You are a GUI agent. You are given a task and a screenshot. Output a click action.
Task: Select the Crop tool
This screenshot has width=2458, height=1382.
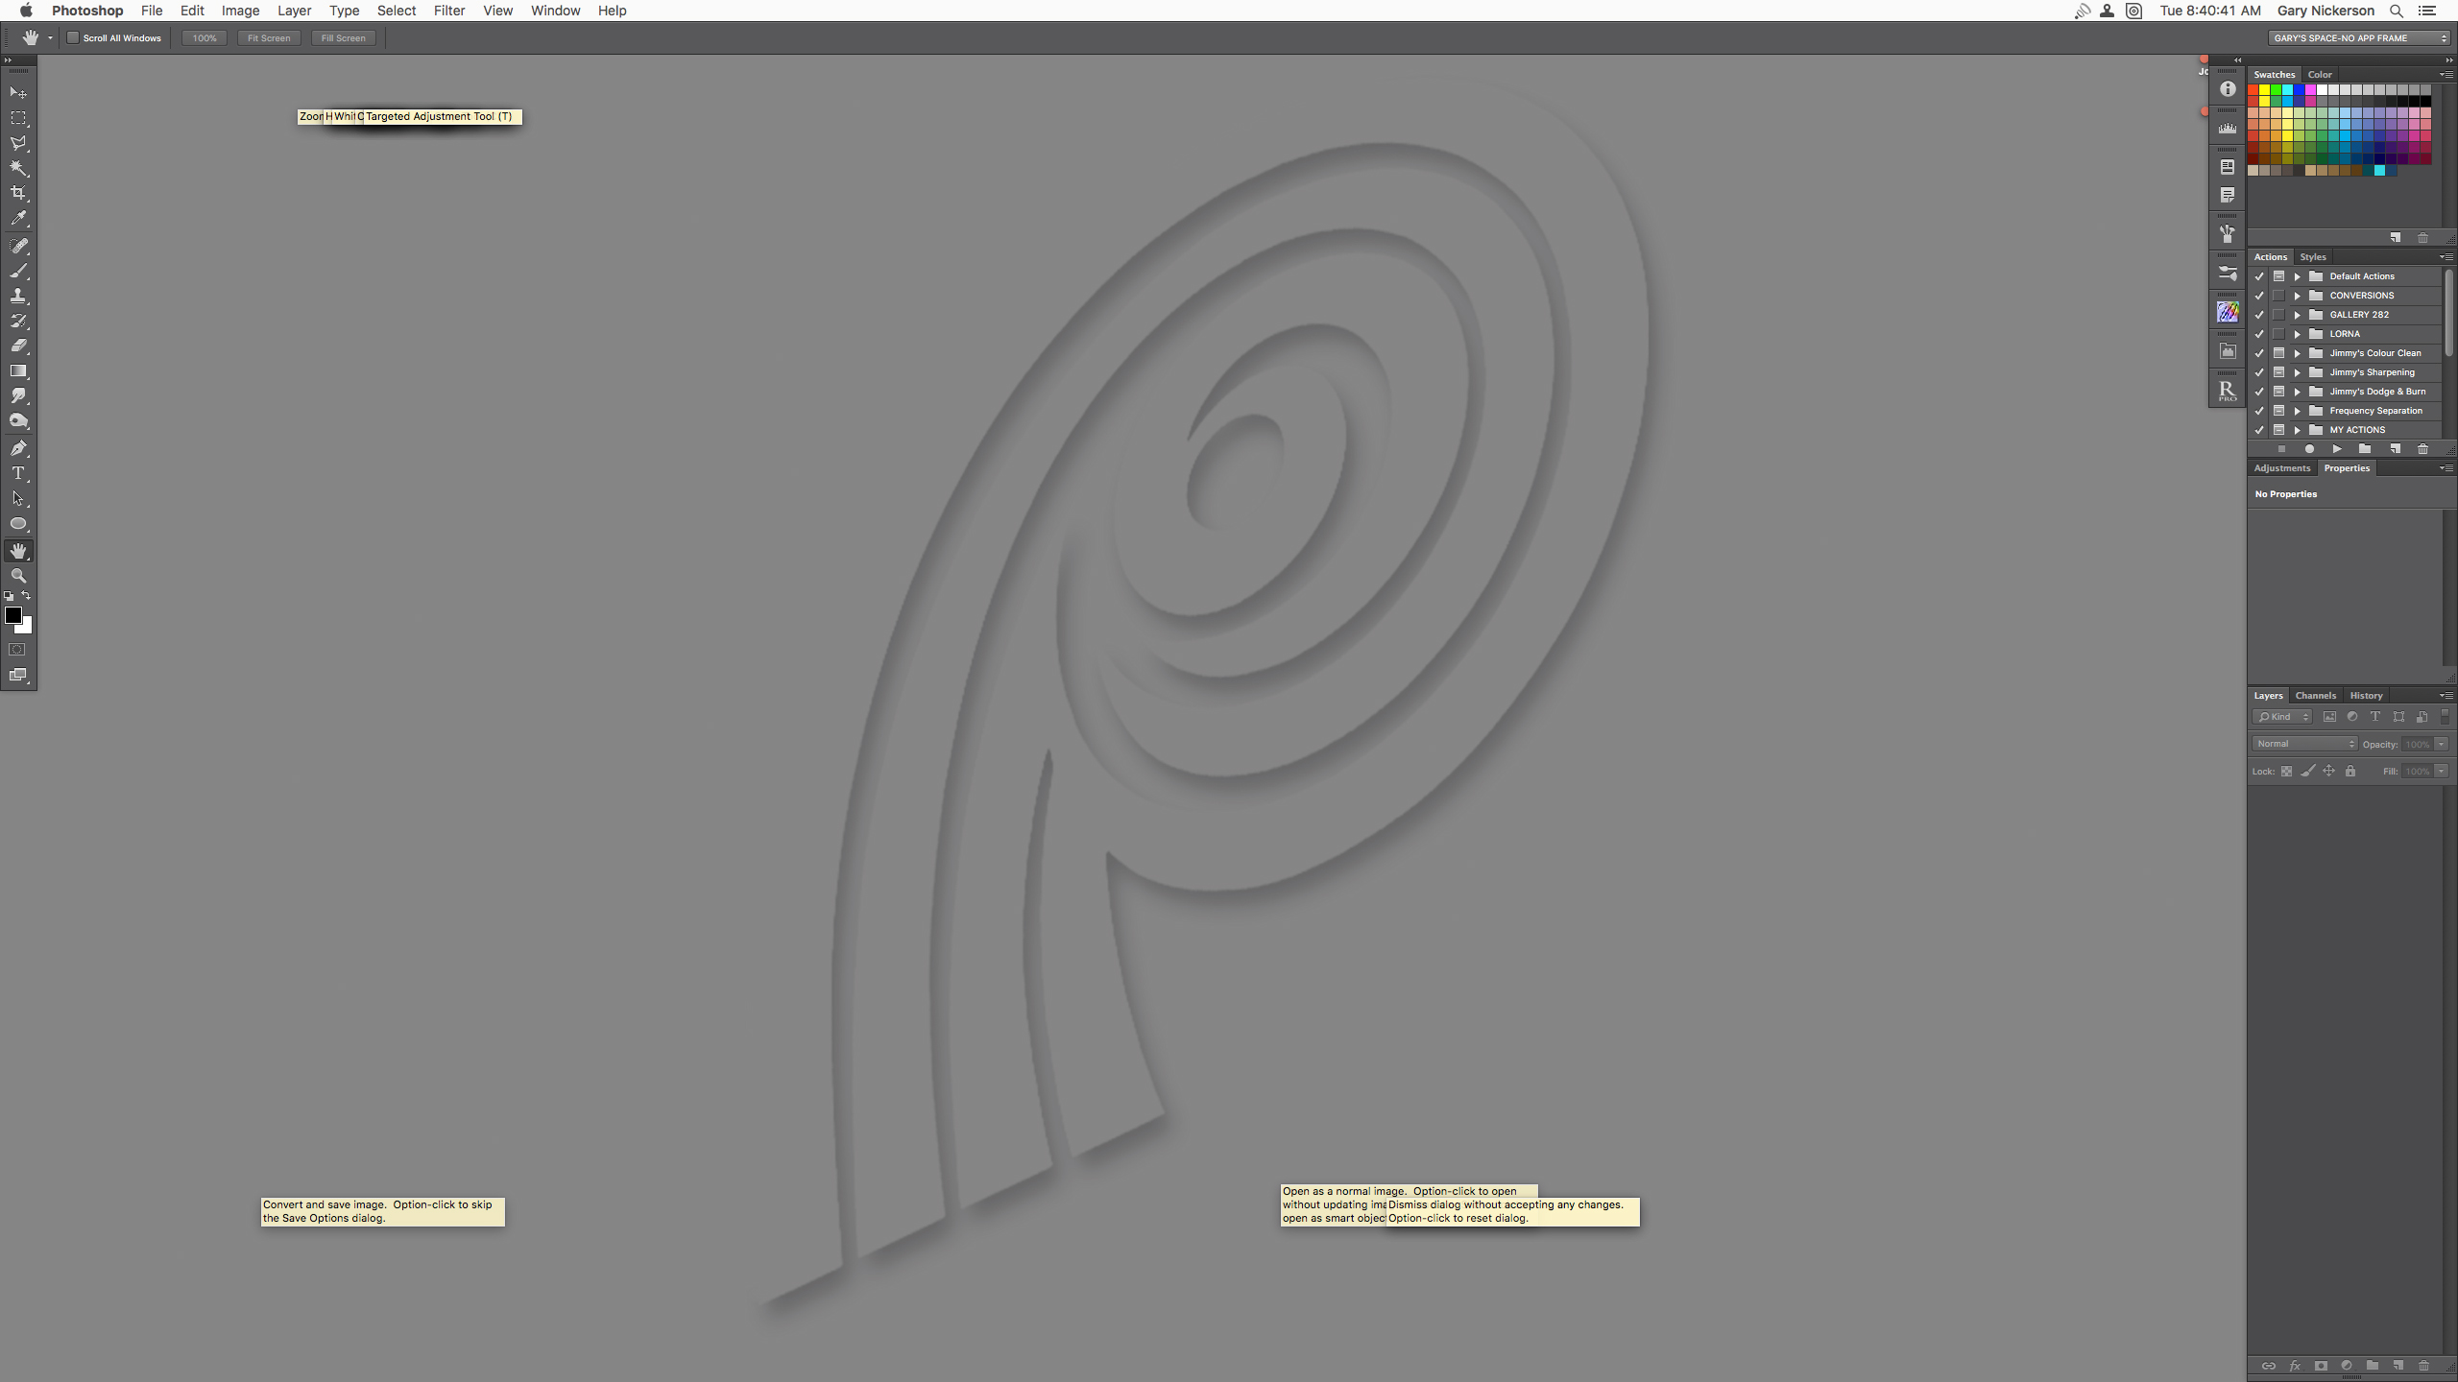click(18, 193)
